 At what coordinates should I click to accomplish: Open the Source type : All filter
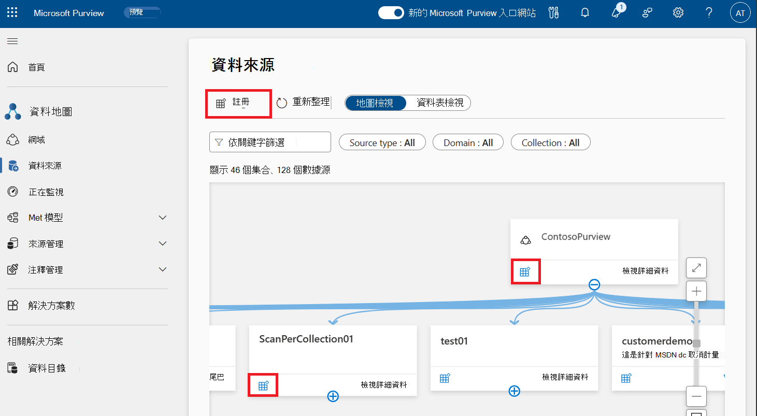(x=382, y=142)
